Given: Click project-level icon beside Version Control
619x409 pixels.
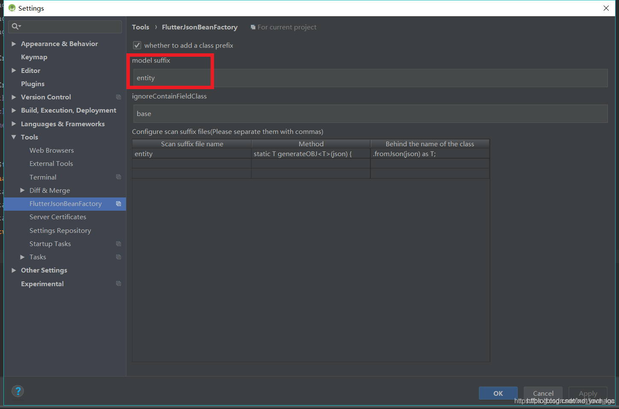Looking at the screenshot, I should click(118, 97).
